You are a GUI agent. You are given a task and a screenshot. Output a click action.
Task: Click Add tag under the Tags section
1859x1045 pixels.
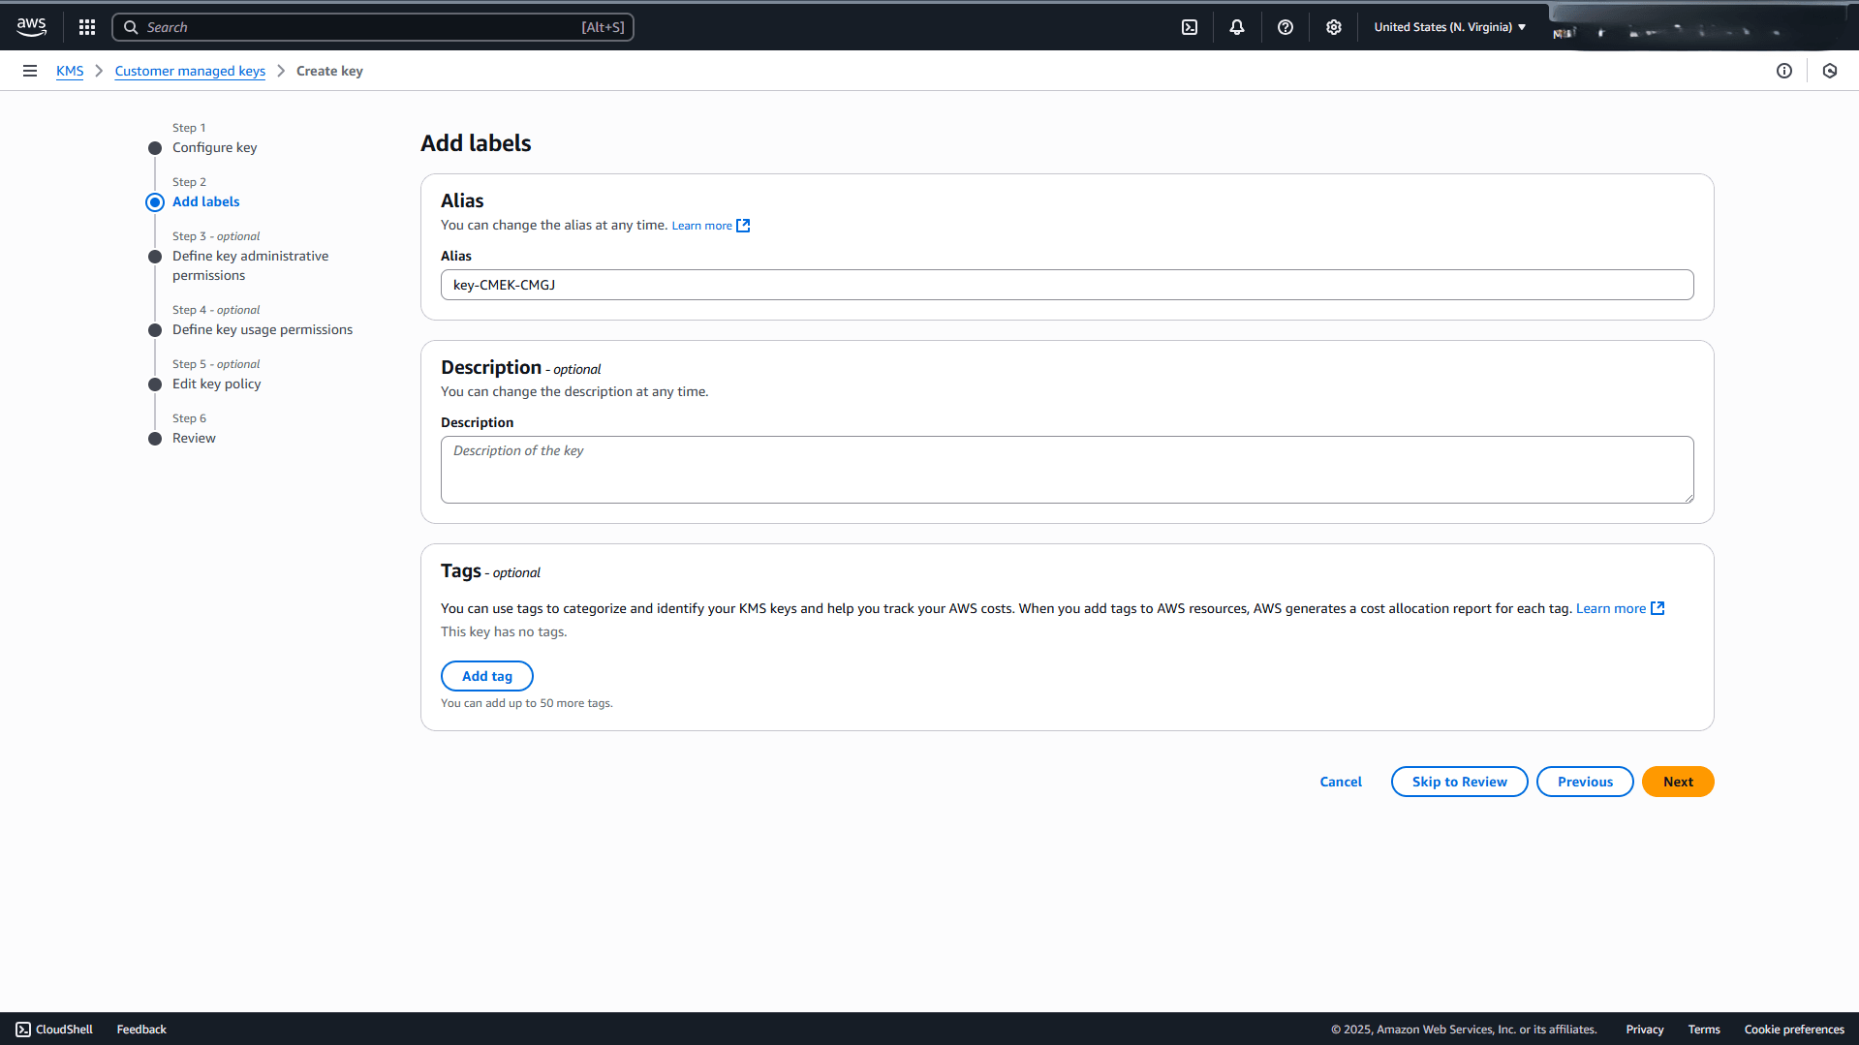[x=487, y=675]
